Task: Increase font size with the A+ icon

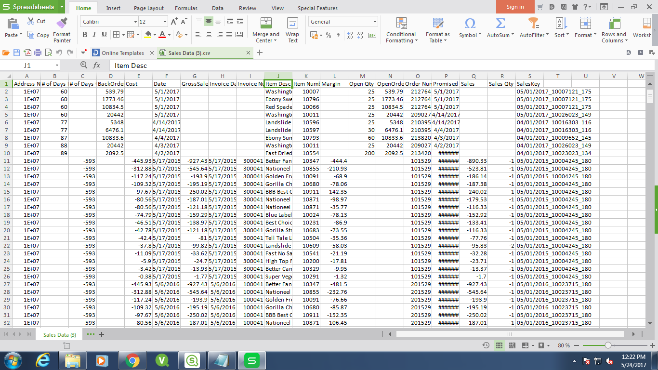Action: coord(174,22)
